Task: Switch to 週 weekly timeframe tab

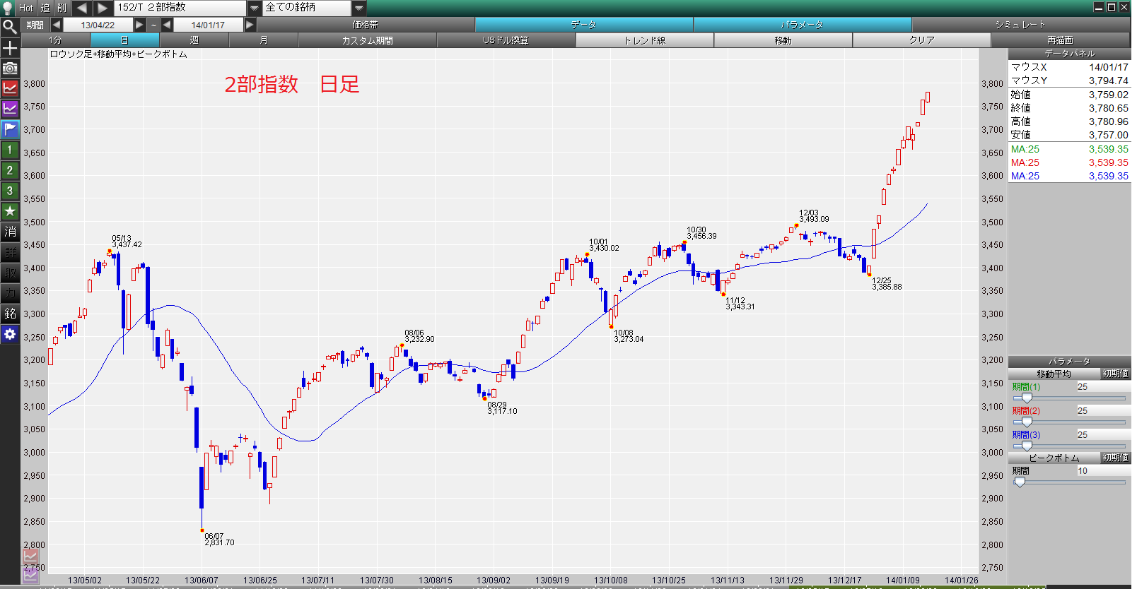Action: [194, 40]
